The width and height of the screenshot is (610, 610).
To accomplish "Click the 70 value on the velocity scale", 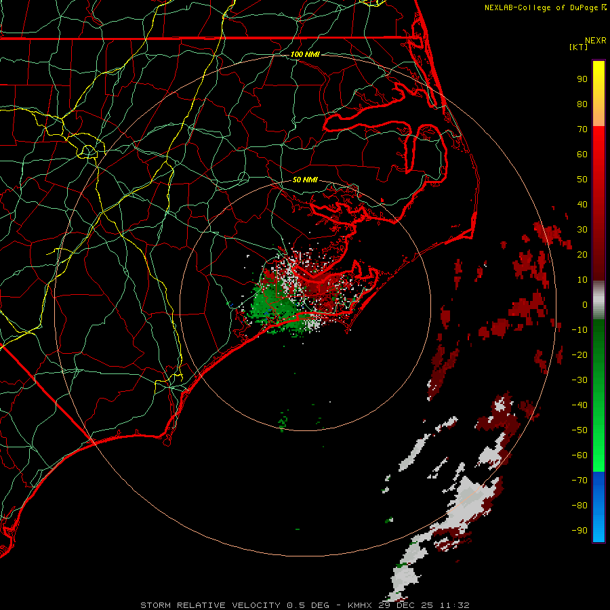I will (582, 129).
